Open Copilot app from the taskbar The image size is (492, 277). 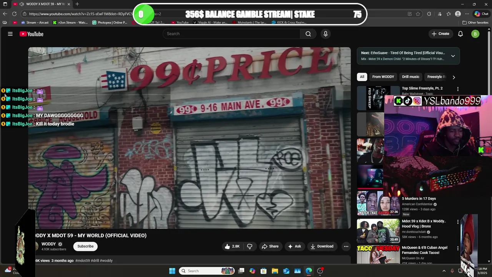click(252, 271)
